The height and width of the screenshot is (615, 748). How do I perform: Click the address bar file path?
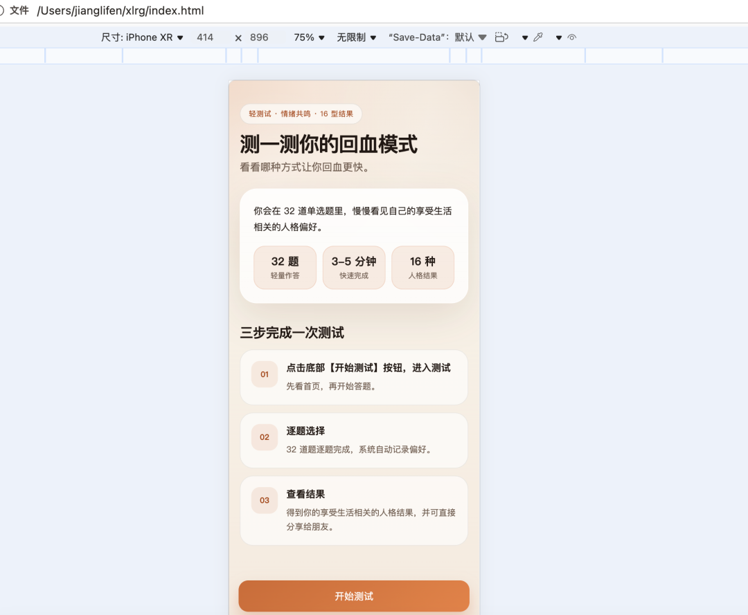tap(121, 10)
